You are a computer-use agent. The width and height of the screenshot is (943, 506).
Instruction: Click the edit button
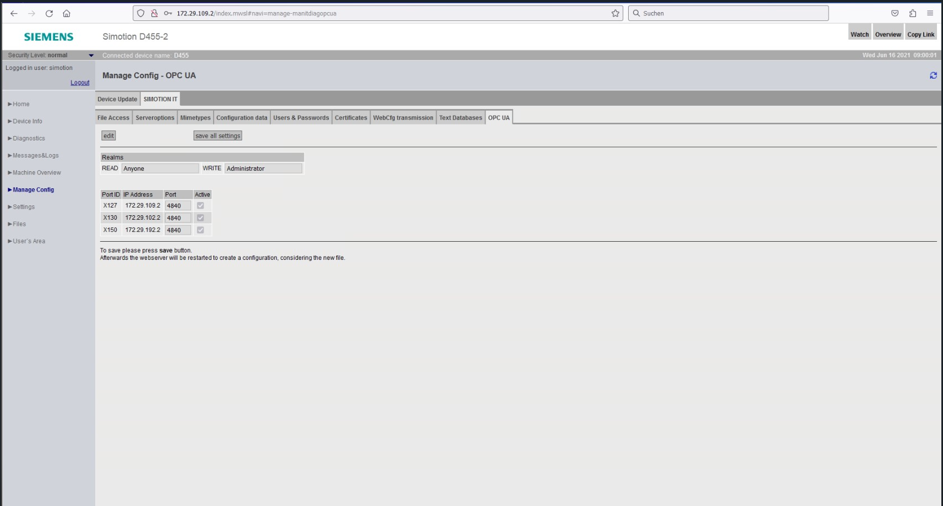(x=108, y=135)
